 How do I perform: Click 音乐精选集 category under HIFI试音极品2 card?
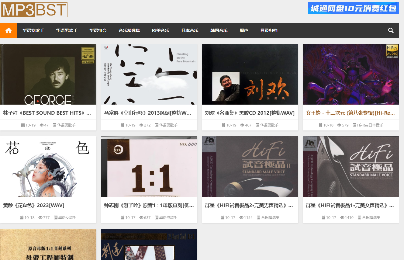pyautogui.click(x=270, y=217)
